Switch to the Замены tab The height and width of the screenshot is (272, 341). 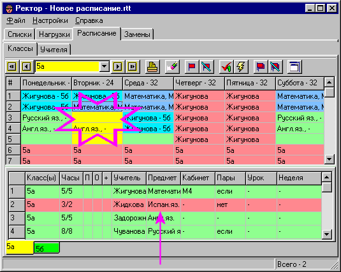(x=137, y=34)
